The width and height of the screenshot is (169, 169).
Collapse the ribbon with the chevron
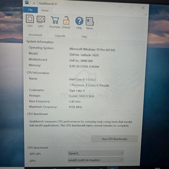pos(145,15)
